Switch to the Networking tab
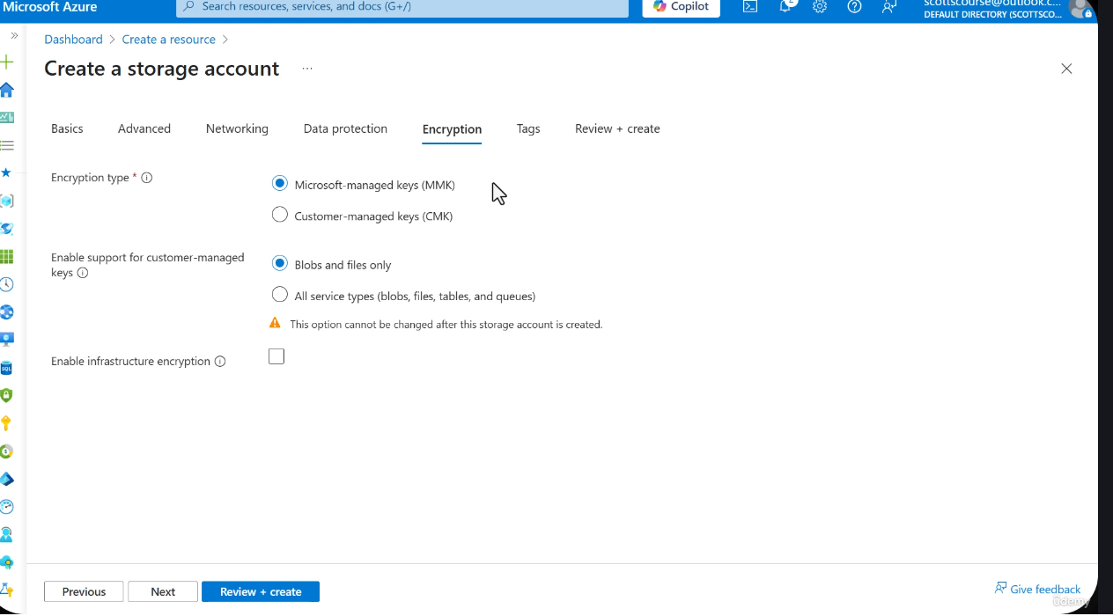 click(x=237, y=128)
